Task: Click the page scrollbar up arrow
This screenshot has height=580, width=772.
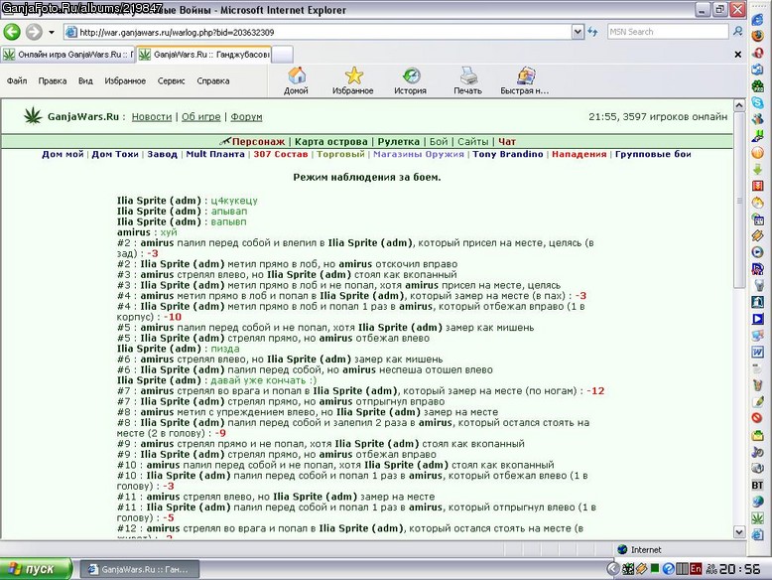Action: coord(739,105)
